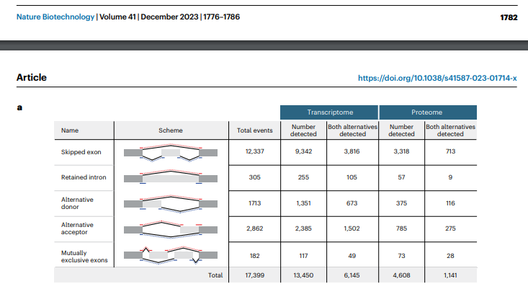Click the value 9,342
The height and width of the screenshot is (289, 528).
[x=303, y=151]
